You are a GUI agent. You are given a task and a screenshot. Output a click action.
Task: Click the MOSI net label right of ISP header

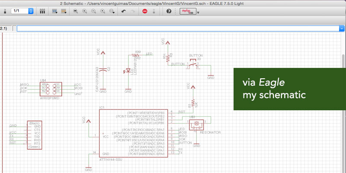[x=78, y=88]
